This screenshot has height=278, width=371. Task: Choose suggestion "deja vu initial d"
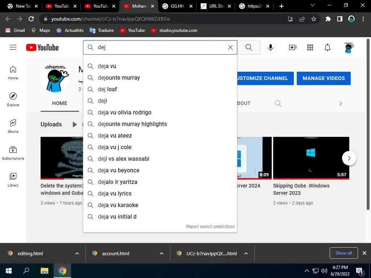tap(160, 216)
